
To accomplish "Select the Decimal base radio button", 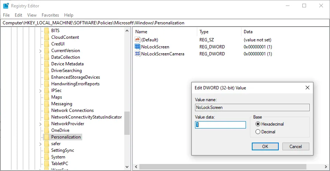I will pos(258,132).
